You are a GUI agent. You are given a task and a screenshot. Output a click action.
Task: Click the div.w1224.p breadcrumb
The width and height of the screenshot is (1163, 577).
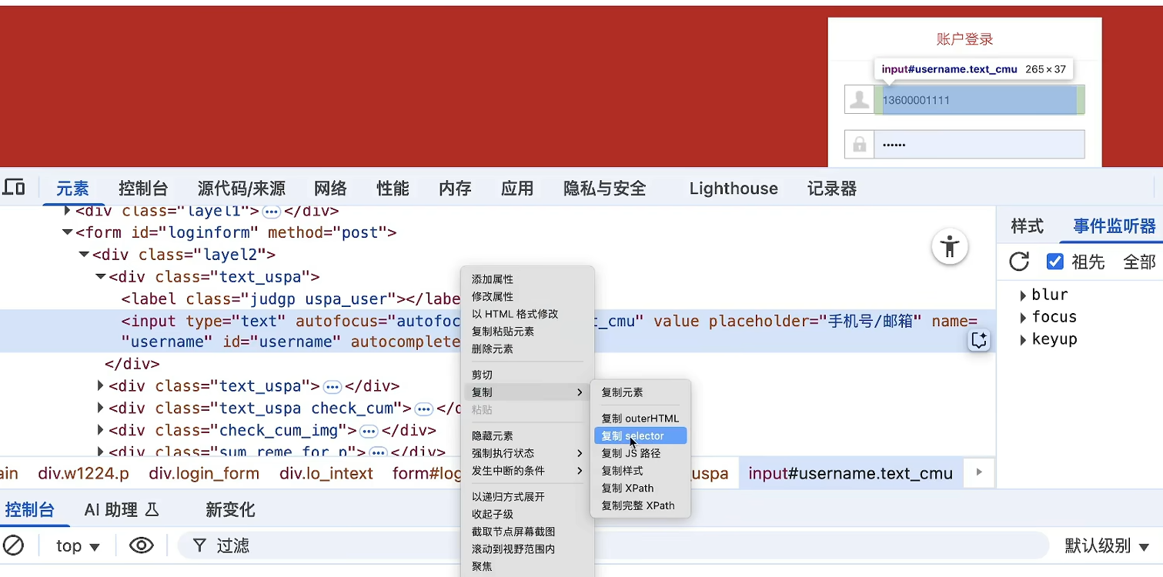84,473
